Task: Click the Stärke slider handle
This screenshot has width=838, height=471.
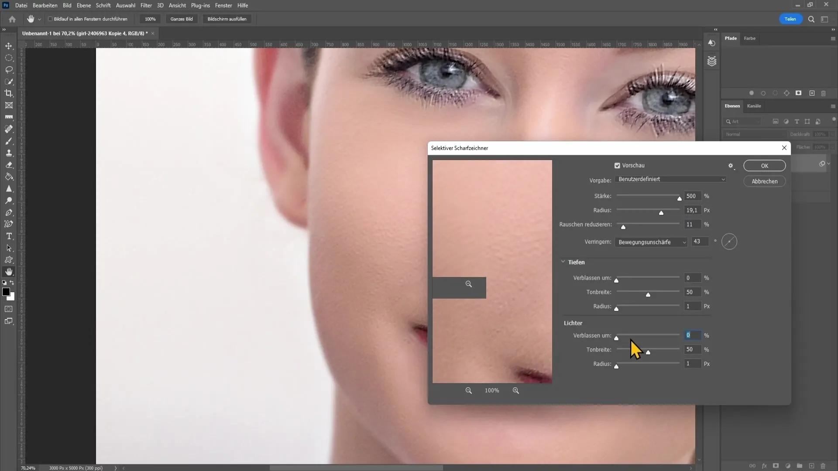Action: pos(679,198)
